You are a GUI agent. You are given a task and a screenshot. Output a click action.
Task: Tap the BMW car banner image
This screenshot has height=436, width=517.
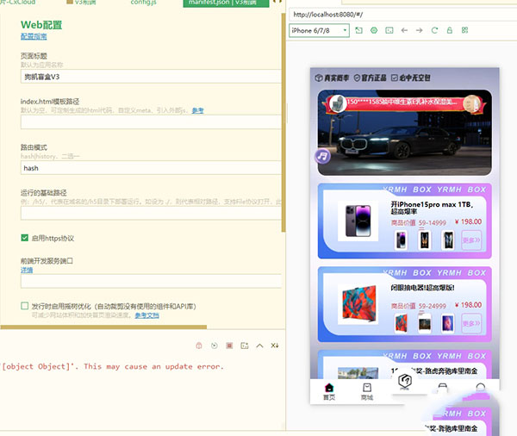pyautogui.click(x=405, y=132)
